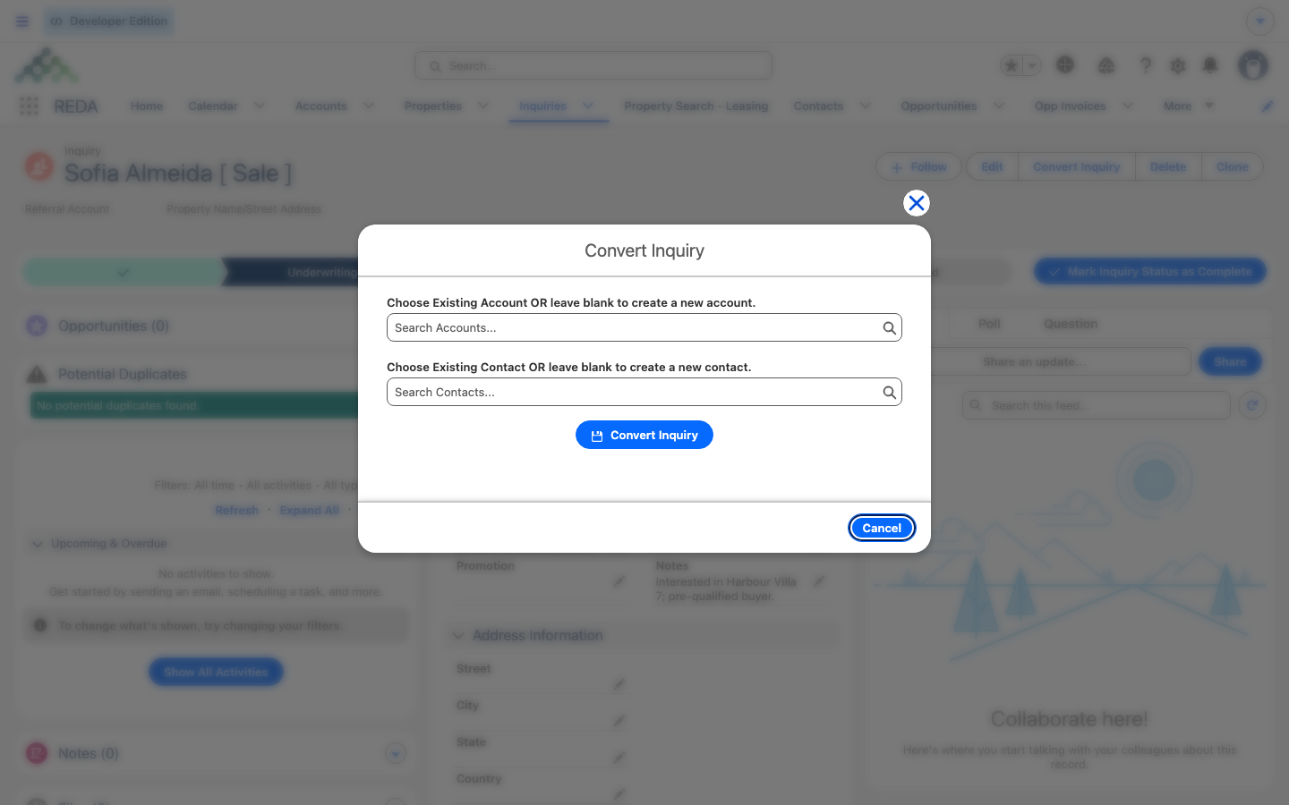Open the App Launcher grid icon
The height and width of the screenshot is (805, 1289).
click(29, 106)
